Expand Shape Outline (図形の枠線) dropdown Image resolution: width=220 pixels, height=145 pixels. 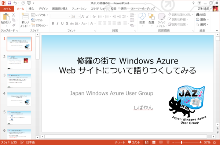pos(187,19)
